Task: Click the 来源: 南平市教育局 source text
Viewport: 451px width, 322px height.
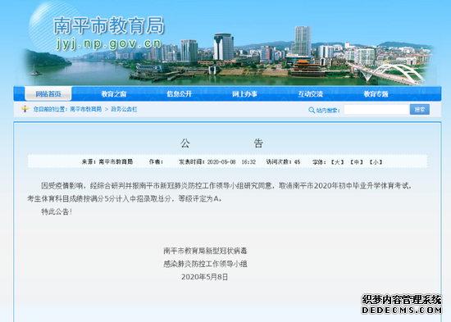Action: (107, 162)
